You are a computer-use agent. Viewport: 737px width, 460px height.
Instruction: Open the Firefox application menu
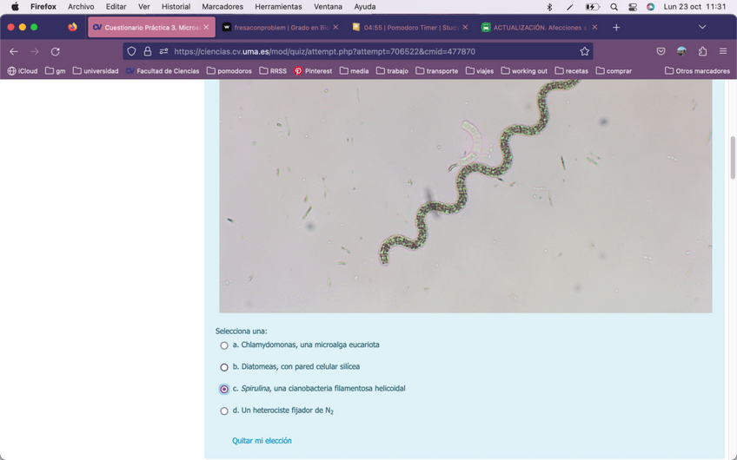43,7
